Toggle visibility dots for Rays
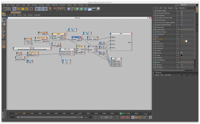This screenshot has height=124, width=200. (178, 41)
